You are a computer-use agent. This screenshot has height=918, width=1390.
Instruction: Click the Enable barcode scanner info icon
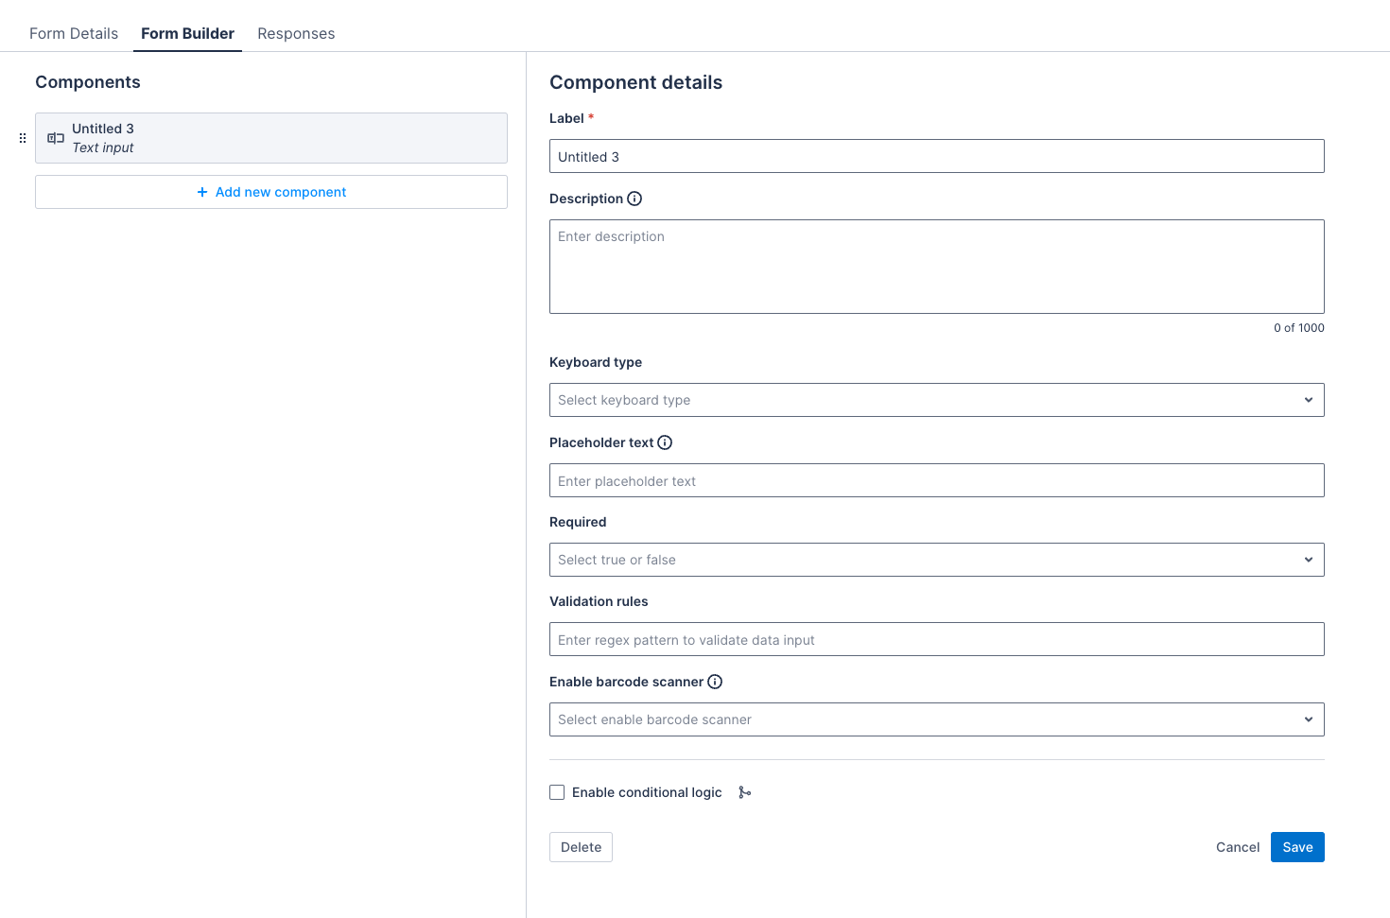pyautogui.click(x=716, y=682)
